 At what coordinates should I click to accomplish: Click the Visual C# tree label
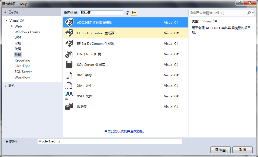coord(17,21)
